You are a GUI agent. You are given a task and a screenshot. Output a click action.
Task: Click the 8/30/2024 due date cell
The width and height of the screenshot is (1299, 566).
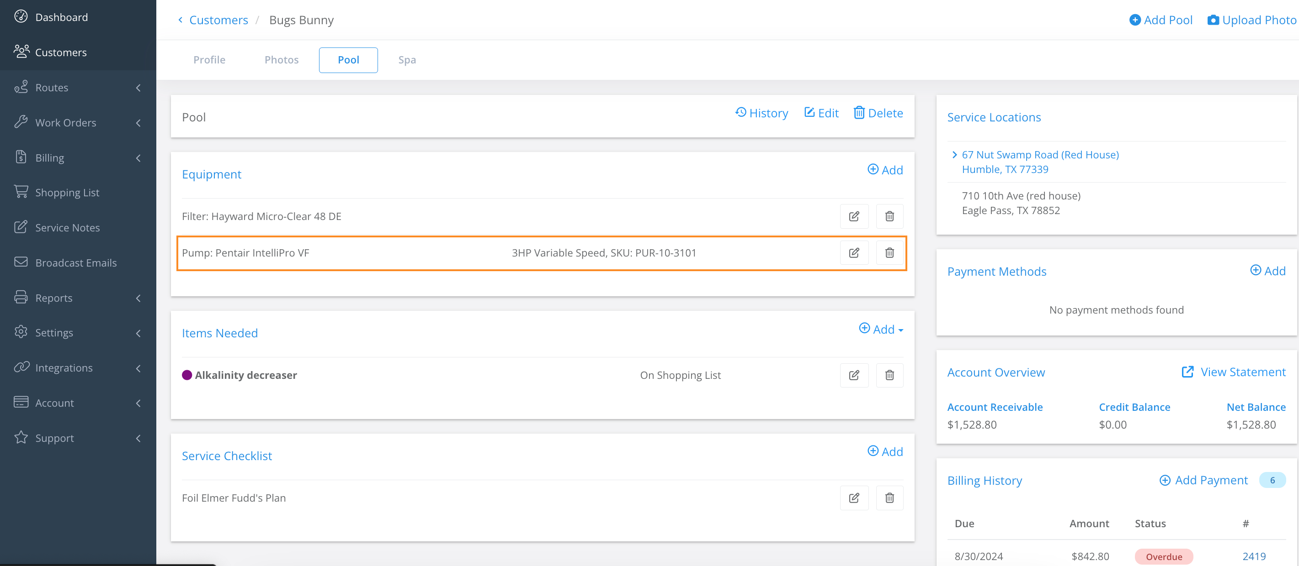point(978,556)
